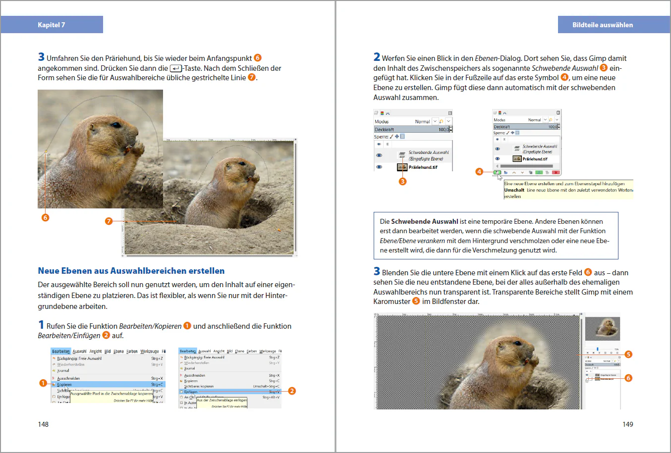Click the Kanäle tab icon in dialog with button bar
671x453 pixels.
tap(500, 113)
